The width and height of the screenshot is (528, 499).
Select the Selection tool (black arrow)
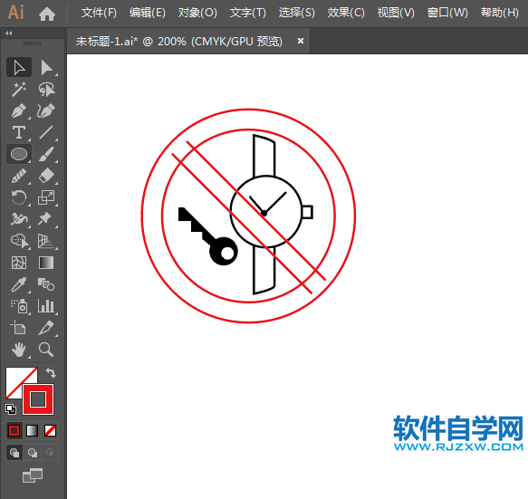click(x=19, y=68)
